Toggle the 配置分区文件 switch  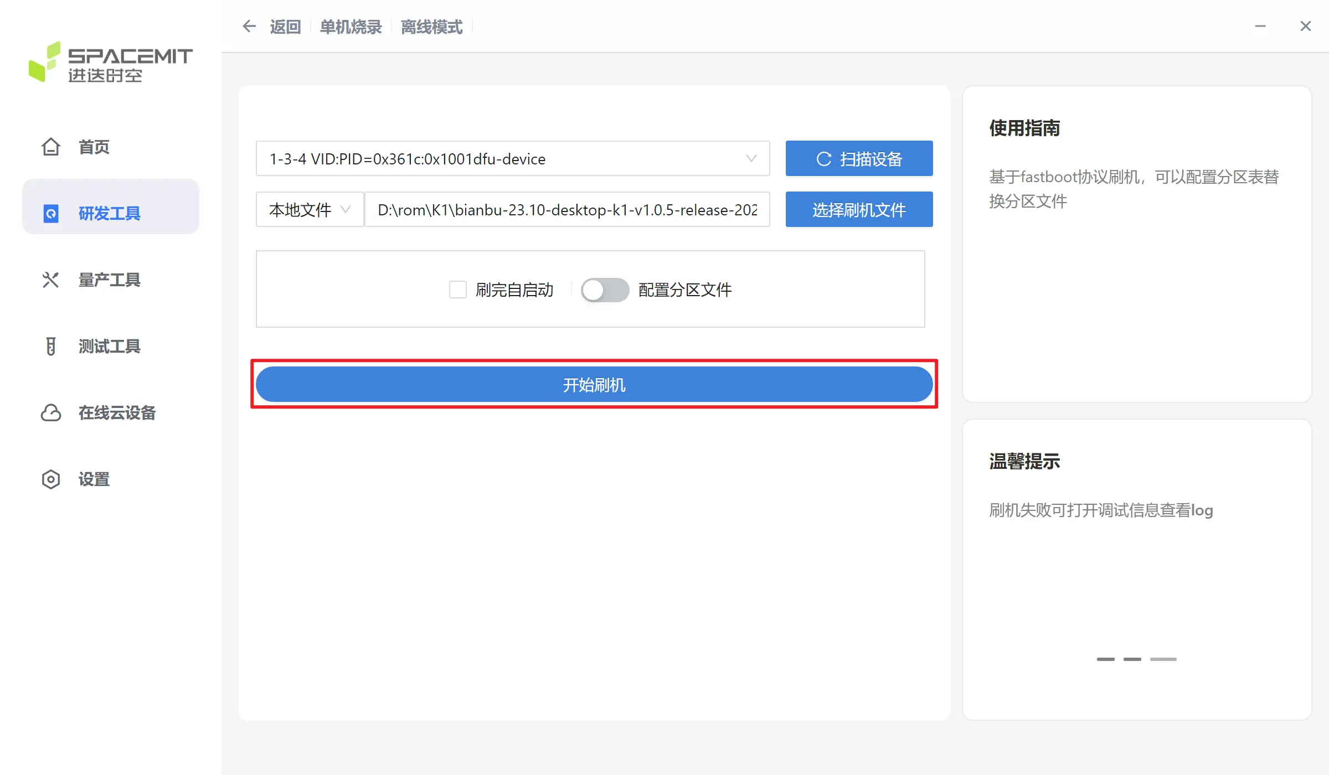pyautogui.click(x=605, y=290)
